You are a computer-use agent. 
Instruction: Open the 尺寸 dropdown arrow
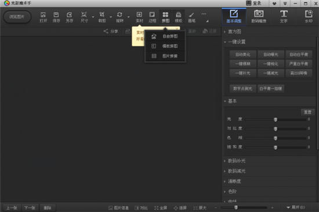(x=93, y=17)
